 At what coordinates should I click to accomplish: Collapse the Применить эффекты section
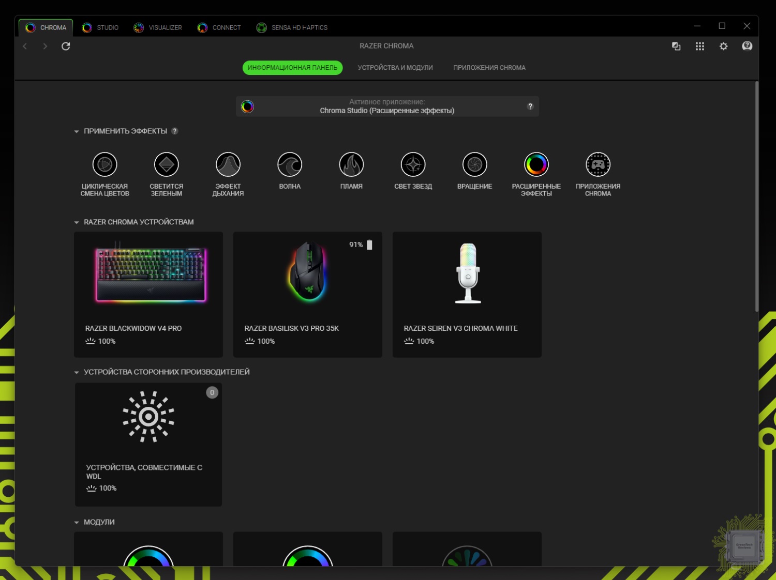point(77,132)
